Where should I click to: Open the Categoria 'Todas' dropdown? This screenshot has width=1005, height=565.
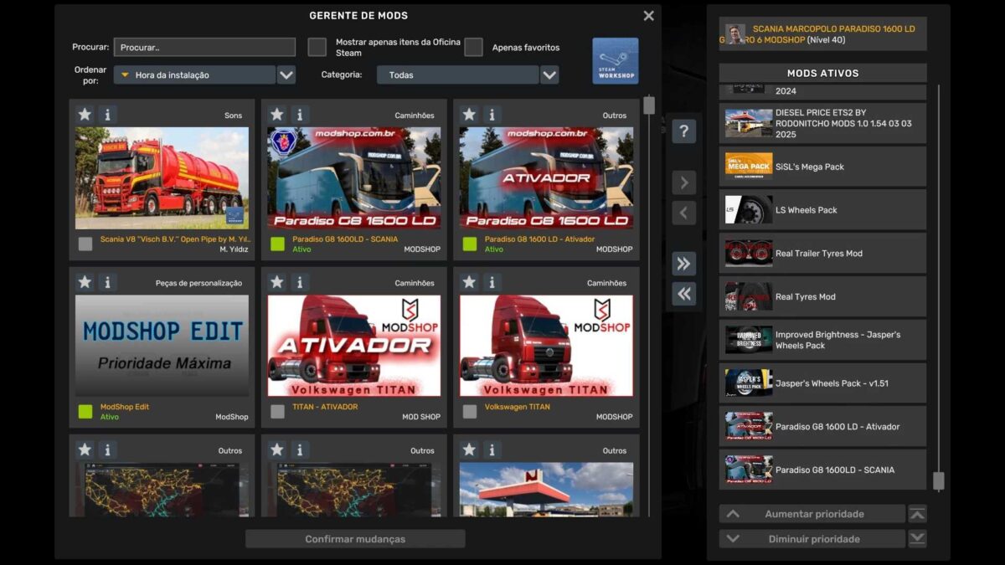tap(457, 75)
